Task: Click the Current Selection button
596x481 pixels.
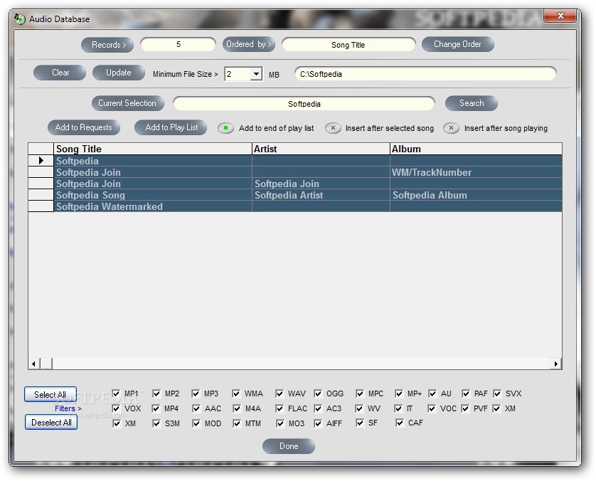Action: click(128, 103)
